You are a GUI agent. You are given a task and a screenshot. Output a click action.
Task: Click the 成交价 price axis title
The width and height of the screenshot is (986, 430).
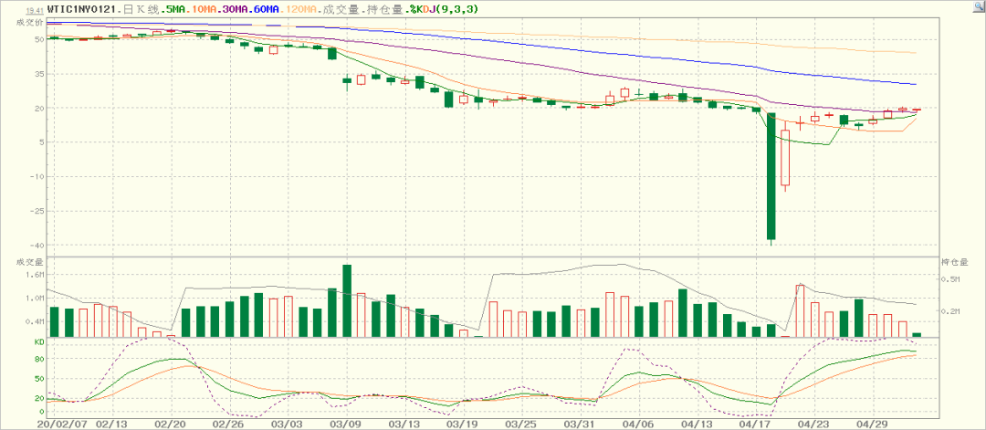(x=30, y=22)
